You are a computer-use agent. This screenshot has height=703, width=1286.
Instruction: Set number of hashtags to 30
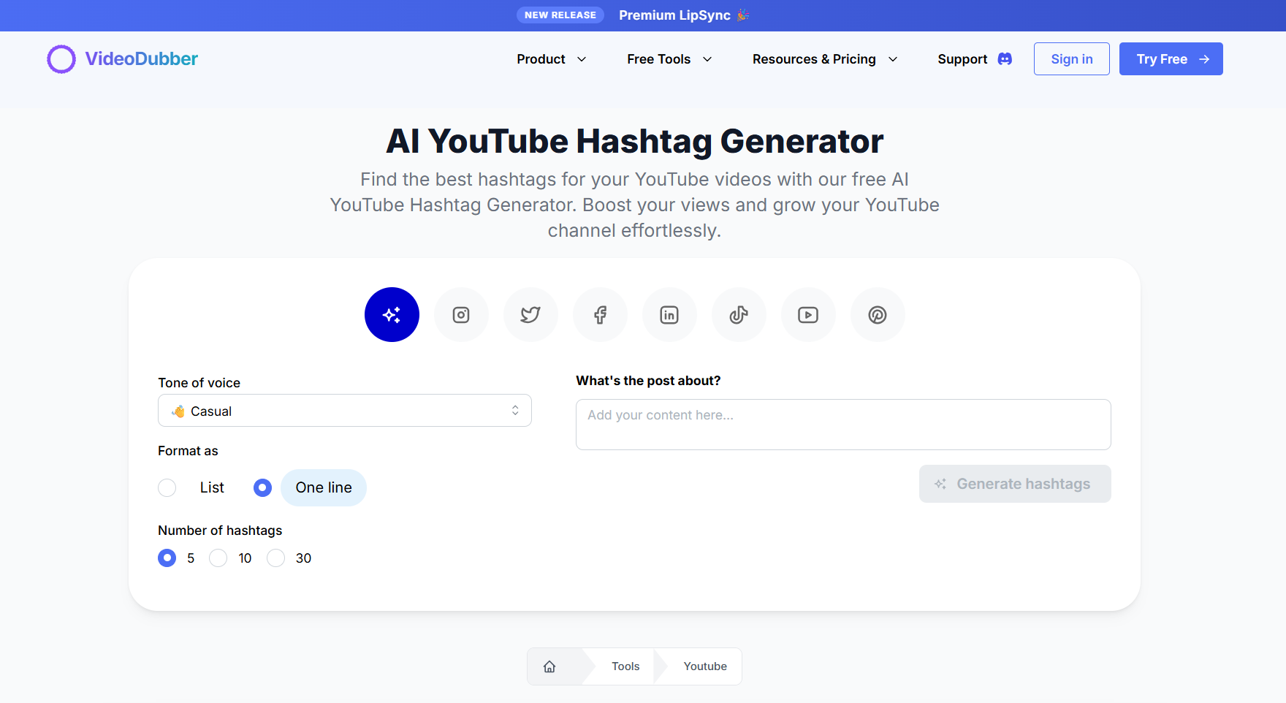click(275, 558)
